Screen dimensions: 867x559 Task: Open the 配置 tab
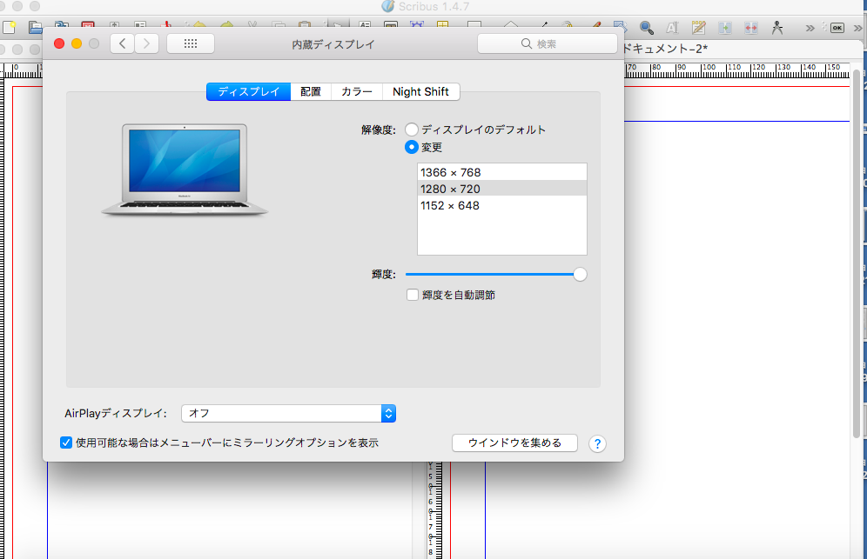click(311, 91)
